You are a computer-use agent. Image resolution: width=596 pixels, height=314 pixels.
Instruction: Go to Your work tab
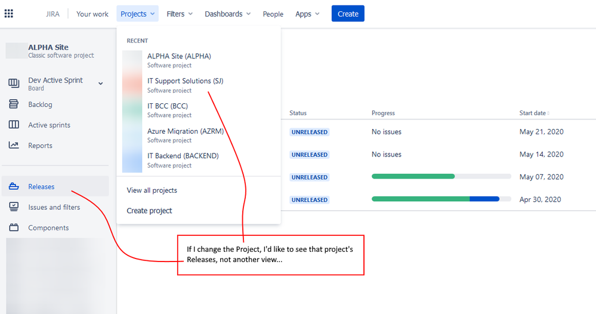pos(92,14)
